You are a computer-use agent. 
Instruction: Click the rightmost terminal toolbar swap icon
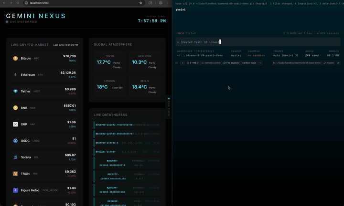pos(338,63)
